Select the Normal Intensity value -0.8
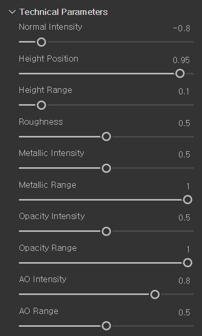Image resolution: width=202 pixels, height=336 pixels. [x=182, y=29]
